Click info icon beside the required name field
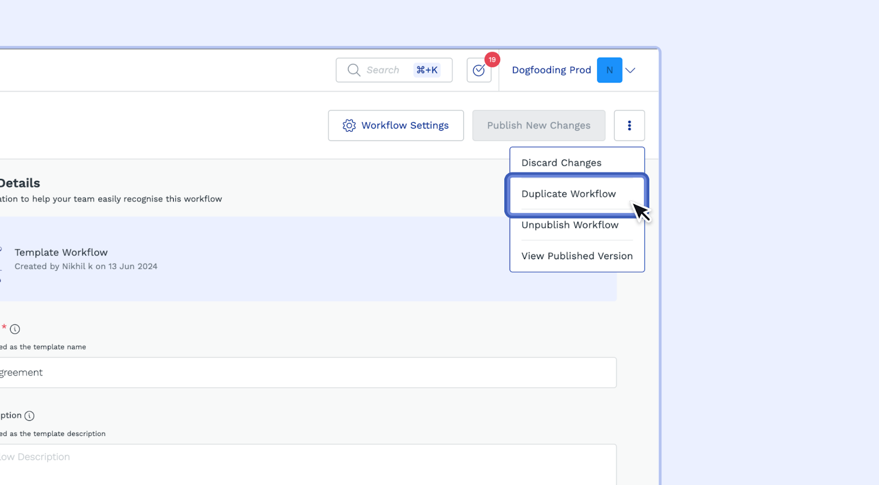The height and width of the screenshot is (485, 879). point(15,329)
